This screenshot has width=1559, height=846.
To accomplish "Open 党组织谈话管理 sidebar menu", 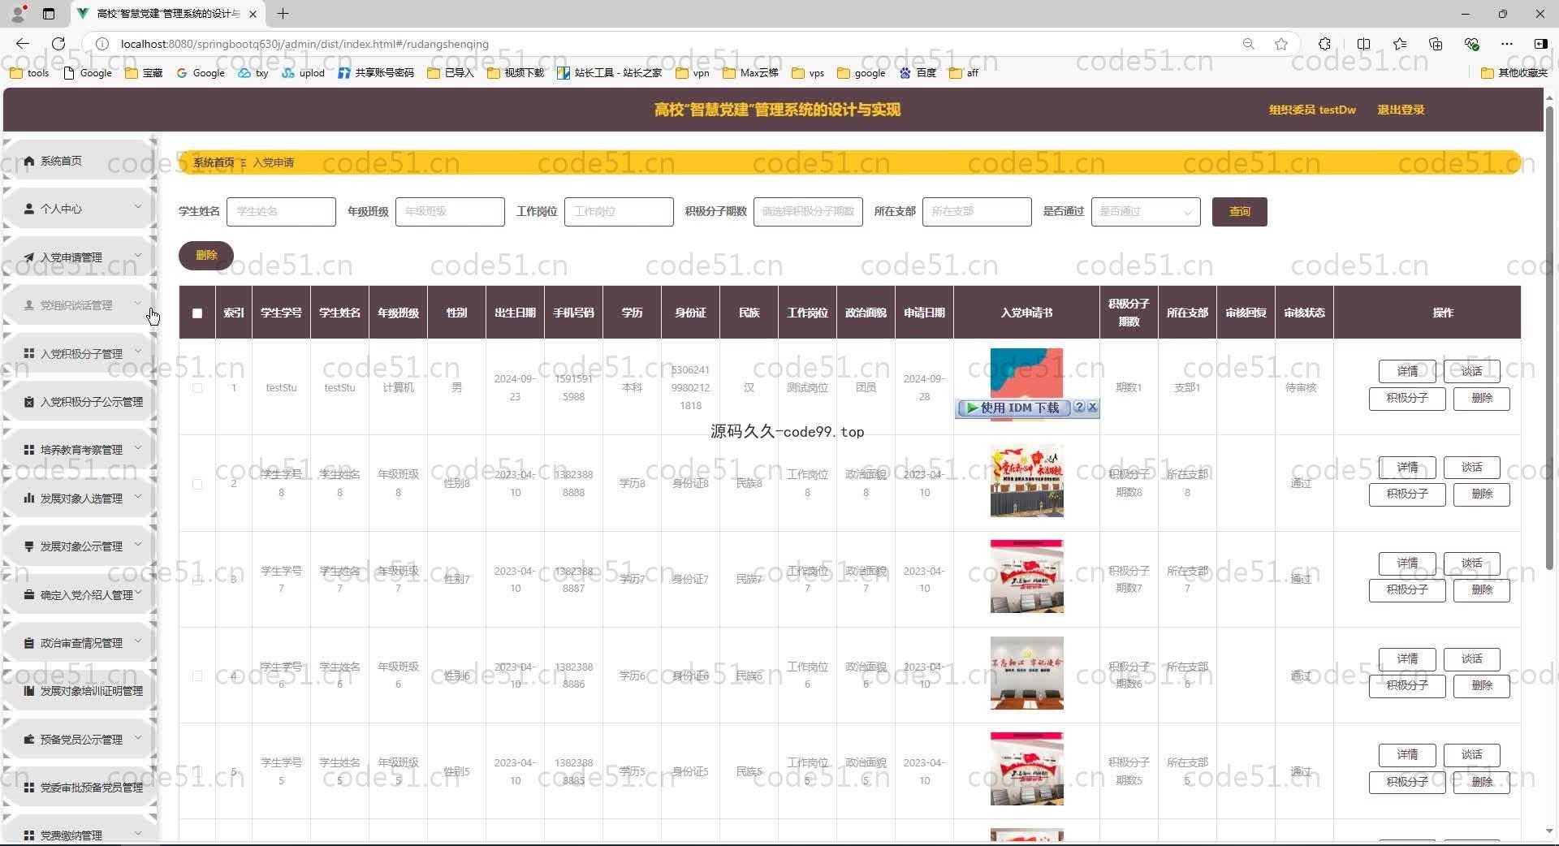I will point(79,305).
